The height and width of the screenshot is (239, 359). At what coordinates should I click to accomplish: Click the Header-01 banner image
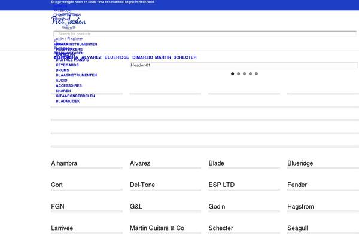244,65
